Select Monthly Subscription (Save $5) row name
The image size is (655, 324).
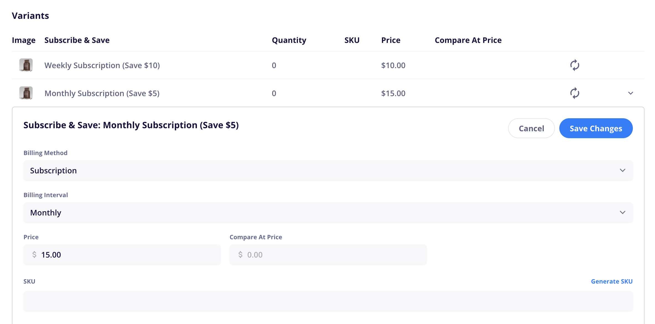click(102, 93)
